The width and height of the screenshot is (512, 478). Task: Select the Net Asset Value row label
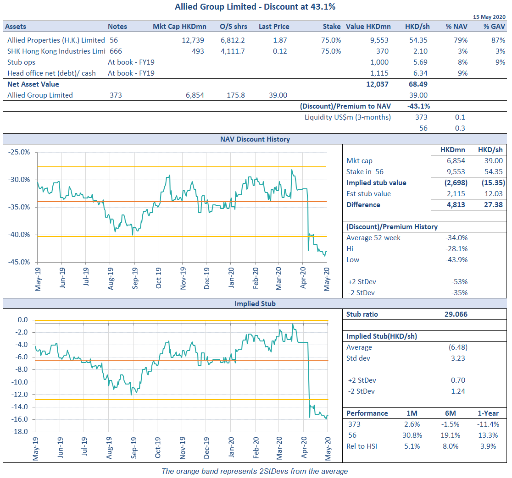tap(33, 84)
